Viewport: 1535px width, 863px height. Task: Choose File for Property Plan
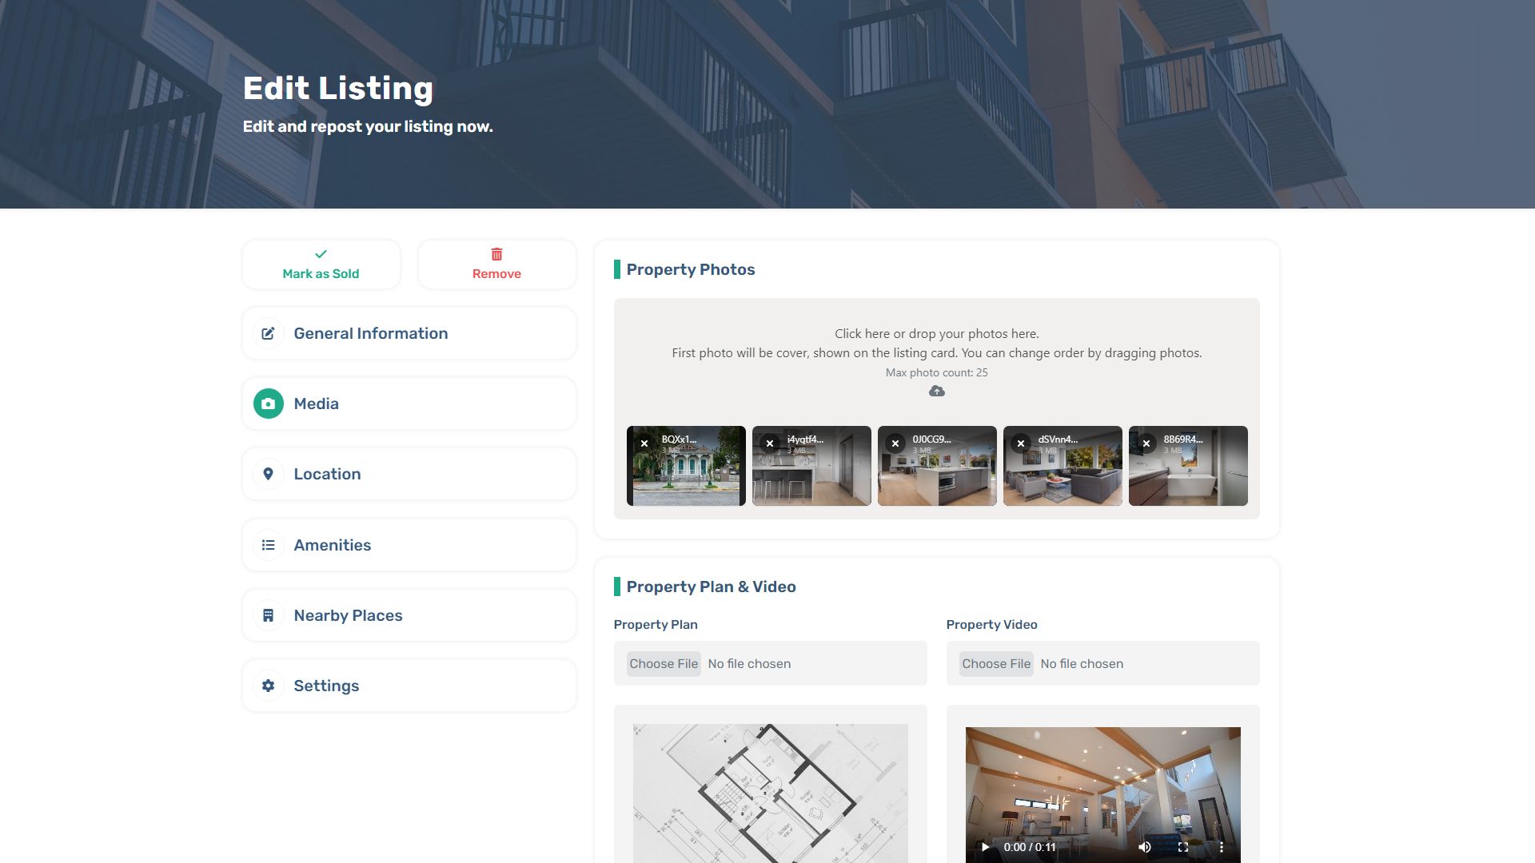[x=664, y=664]
